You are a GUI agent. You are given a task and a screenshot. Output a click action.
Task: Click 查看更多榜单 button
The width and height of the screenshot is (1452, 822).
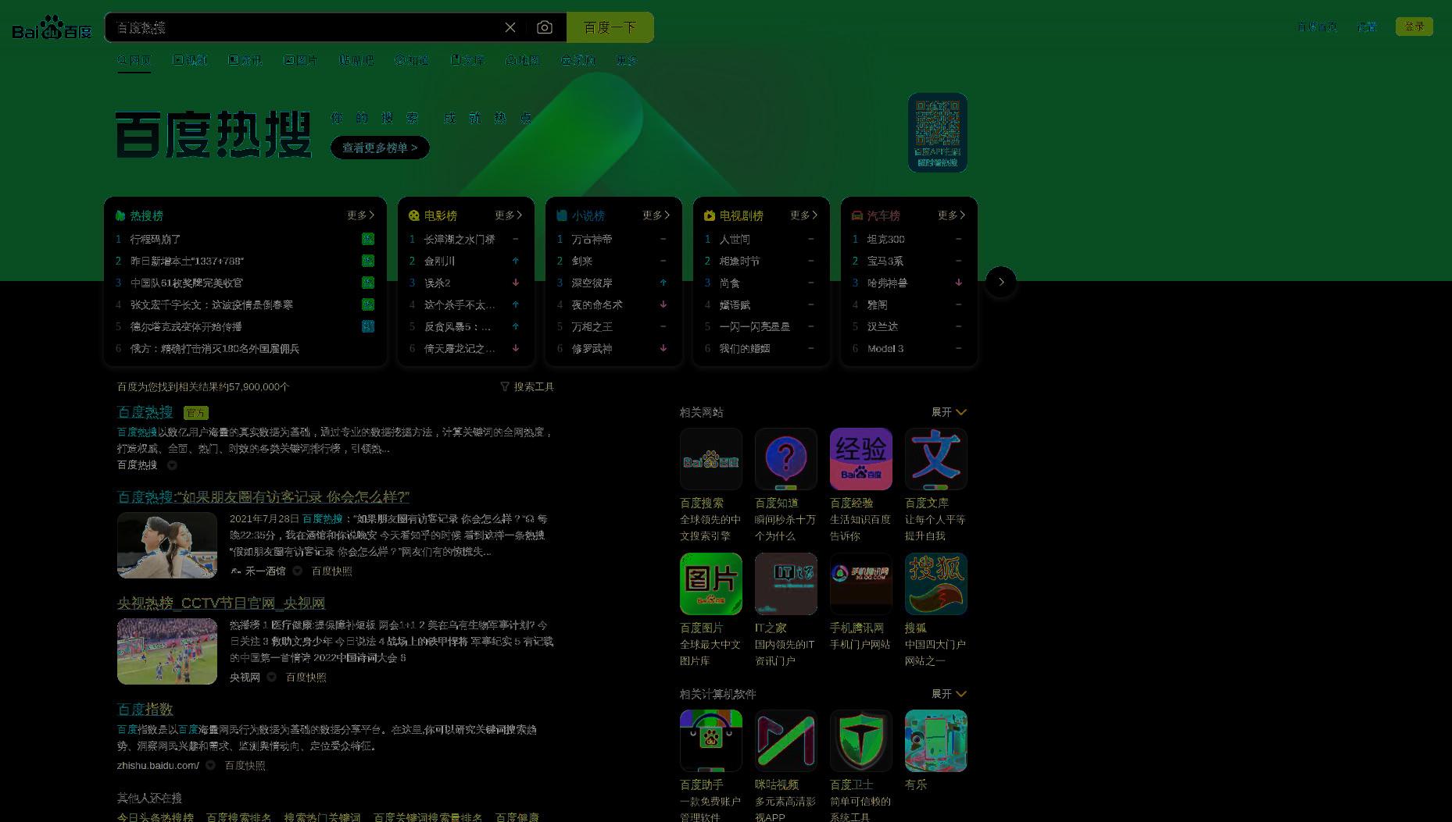[380, 148]
